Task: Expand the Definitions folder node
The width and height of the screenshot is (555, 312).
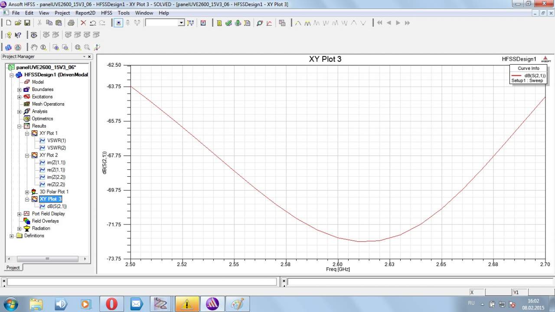Action: [x=12, y=236]
